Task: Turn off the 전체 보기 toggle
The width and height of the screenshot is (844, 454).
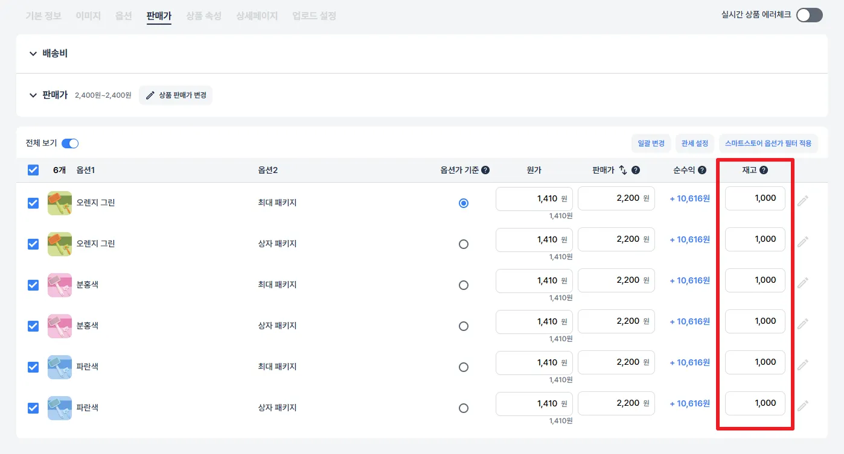Action: (70, 143)
